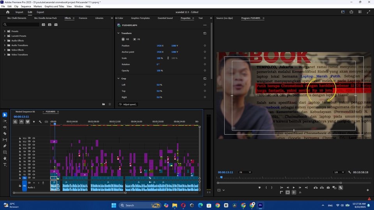Reset Transform properties
This screenshot has height=210, width=374.
(x=205, y=33)
